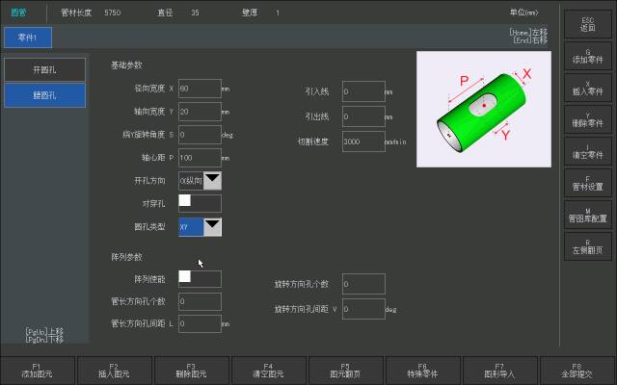The width and height of the screenshot is (617, 385).
Task: Click the 旋转方向孔个数 input field
Action: click(x=363, y=284)
